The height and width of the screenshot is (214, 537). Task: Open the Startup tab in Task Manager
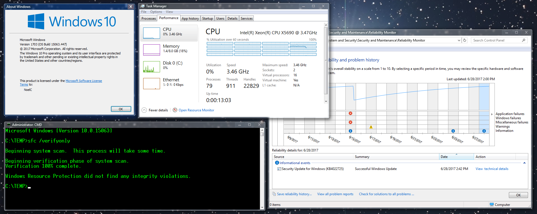tap(207, 19)
